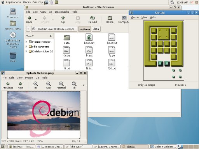
Task: Open user's Home desktop icon
Action: point(13,25)
